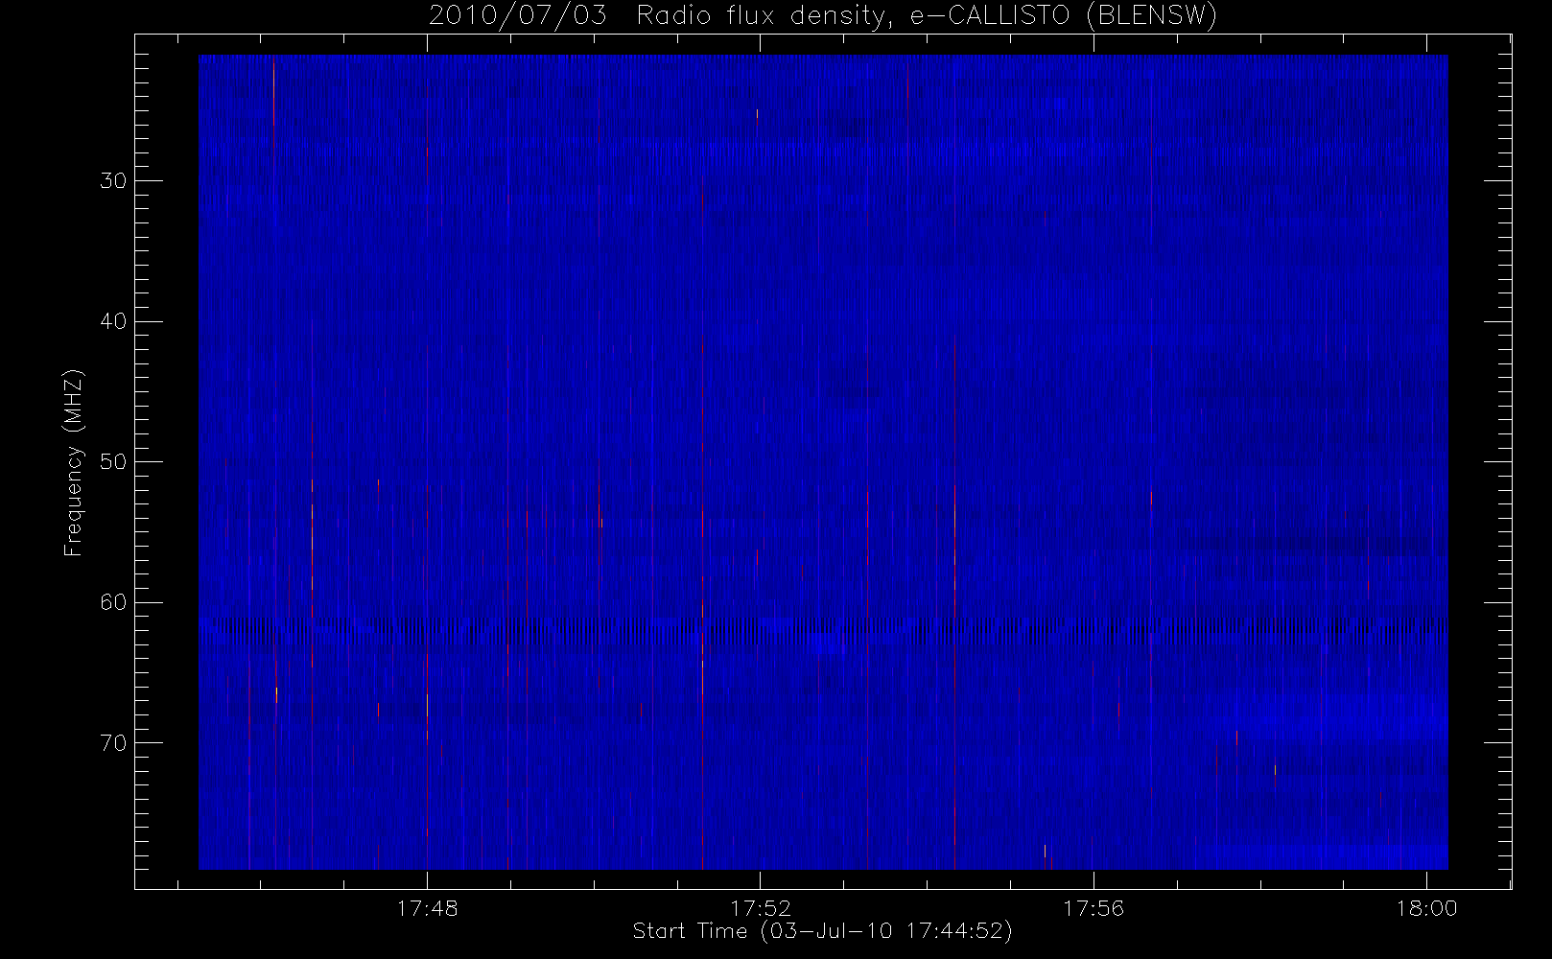Viewport: 1552px width, 959px height.
Task: Click the 40 frequency tick label
Action: (113, 321)
